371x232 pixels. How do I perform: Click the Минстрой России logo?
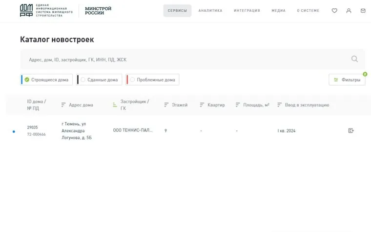(98, 11)
